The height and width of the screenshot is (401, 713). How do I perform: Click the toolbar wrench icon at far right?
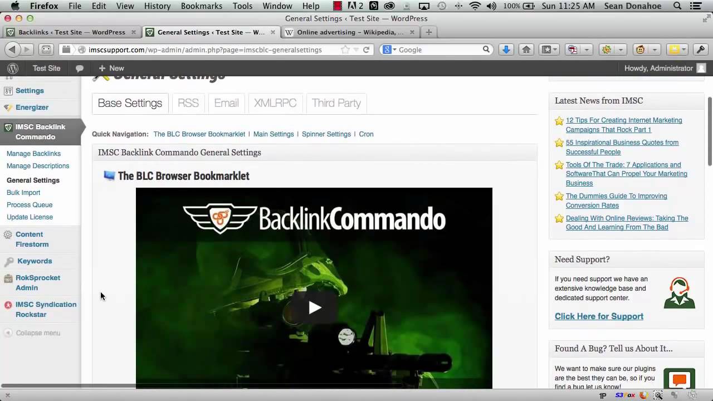click(x=701, y=50)
